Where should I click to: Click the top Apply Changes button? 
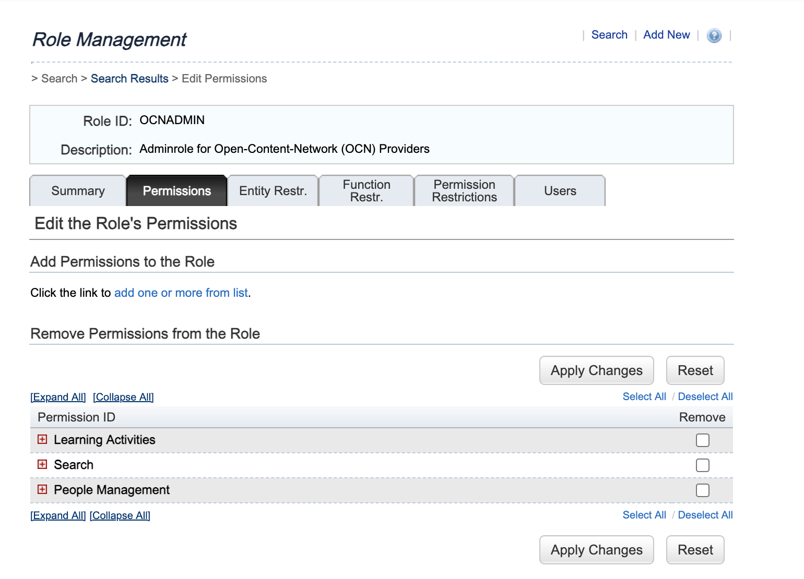coord(596,370)
